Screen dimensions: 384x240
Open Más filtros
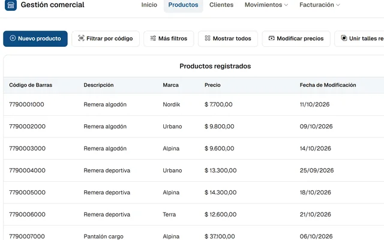[x=169, y=38]
